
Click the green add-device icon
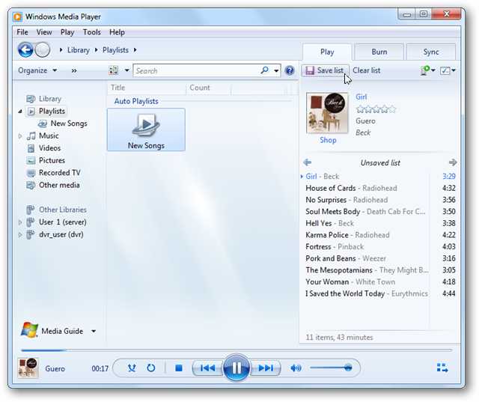tap(425, 70)
